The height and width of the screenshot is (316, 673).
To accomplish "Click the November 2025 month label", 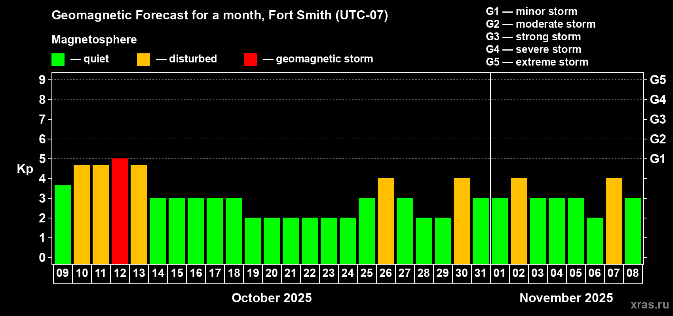I will pos(566,298).
